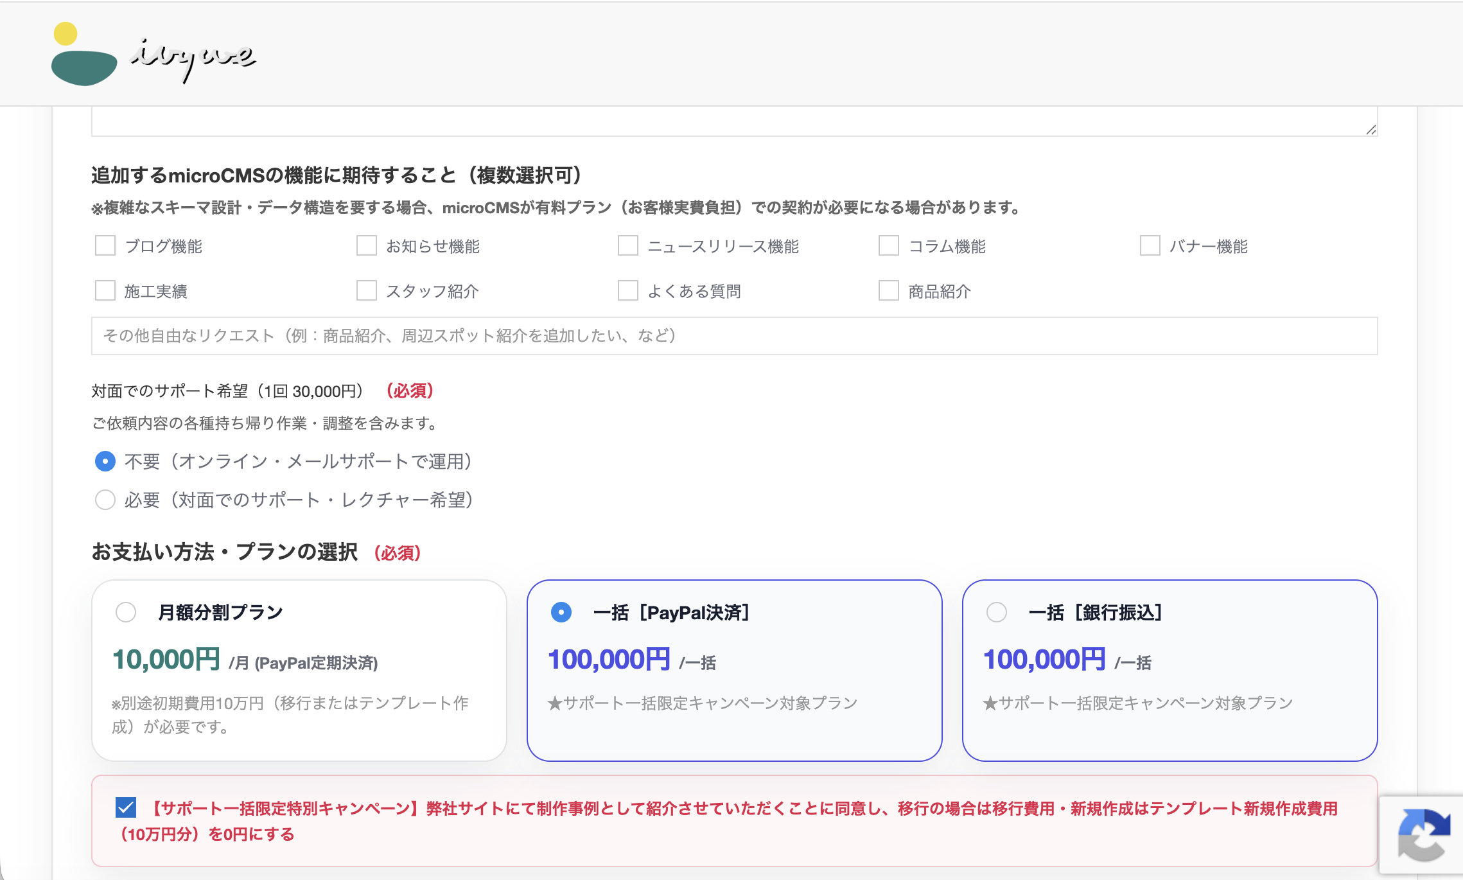Select 不要（オンライン・メールサポートで運用） radio button
This screenshot has height=880, width=1463.
point(105,461)
